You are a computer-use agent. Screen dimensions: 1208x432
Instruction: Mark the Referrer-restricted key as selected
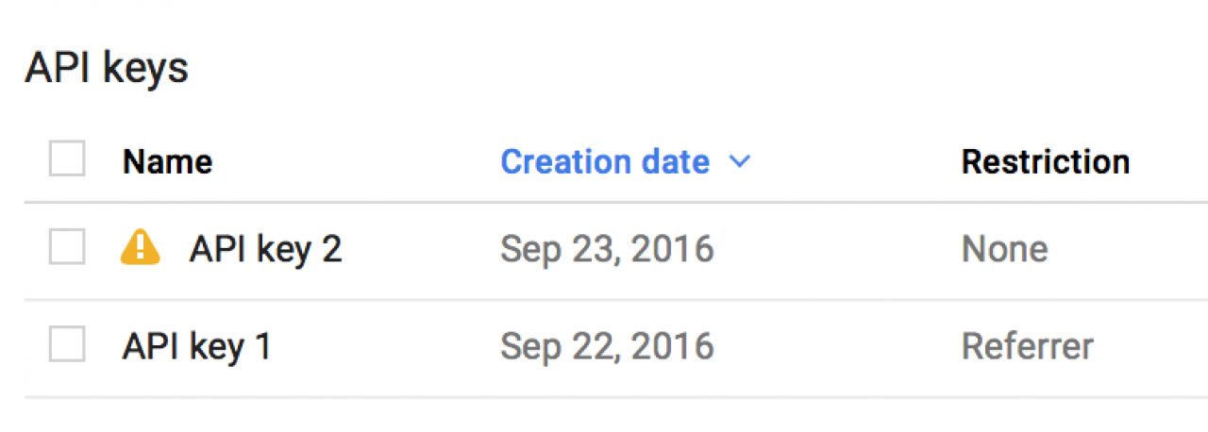tap(67, 345)
